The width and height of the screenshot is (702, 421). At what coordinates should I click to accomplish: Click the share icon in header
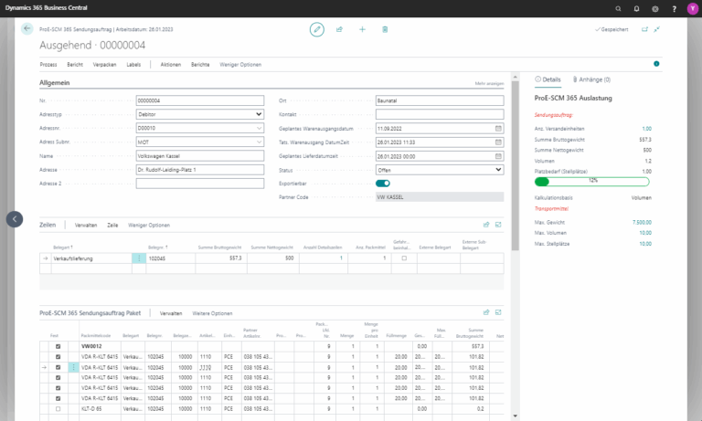(339, 29)
